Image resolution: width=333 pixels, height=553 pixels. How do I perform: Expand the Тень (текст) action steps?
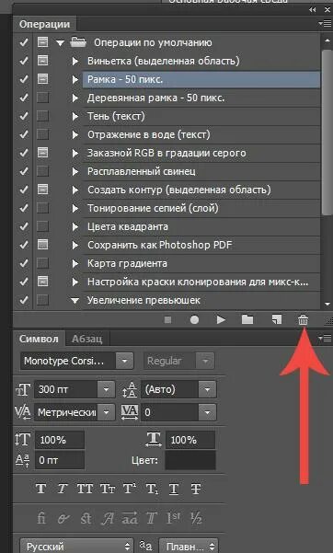click(75, 116)
